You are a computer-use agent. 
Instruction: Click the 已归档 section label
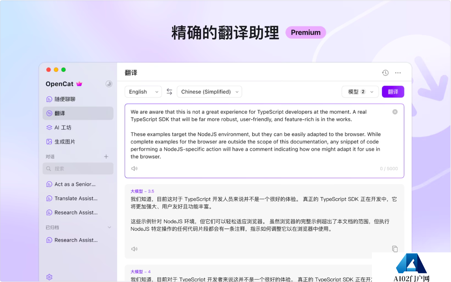pyautogui.click(x=52, y=227)
